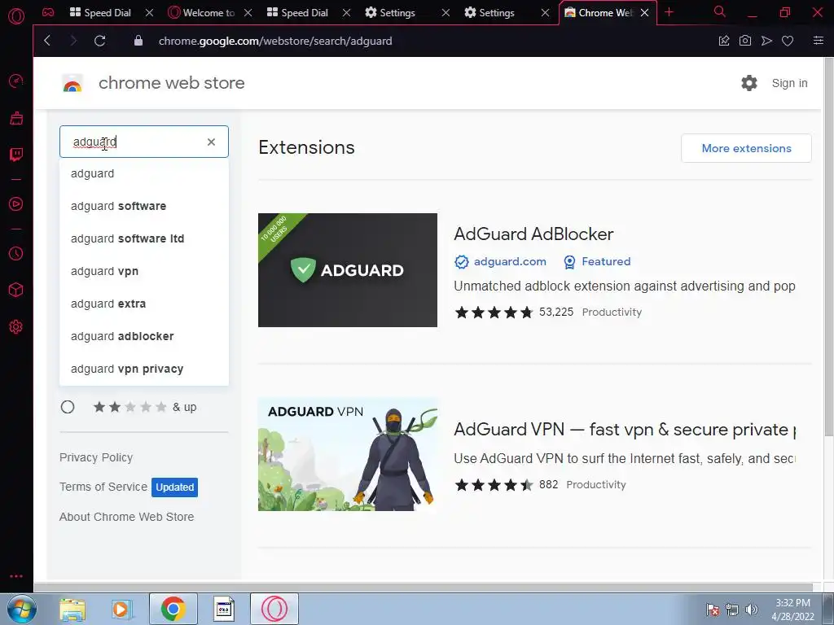Viewport: 834px width, 625px height.
Task: Open Easy Setup menu icon
Action: tap(819, 41)
